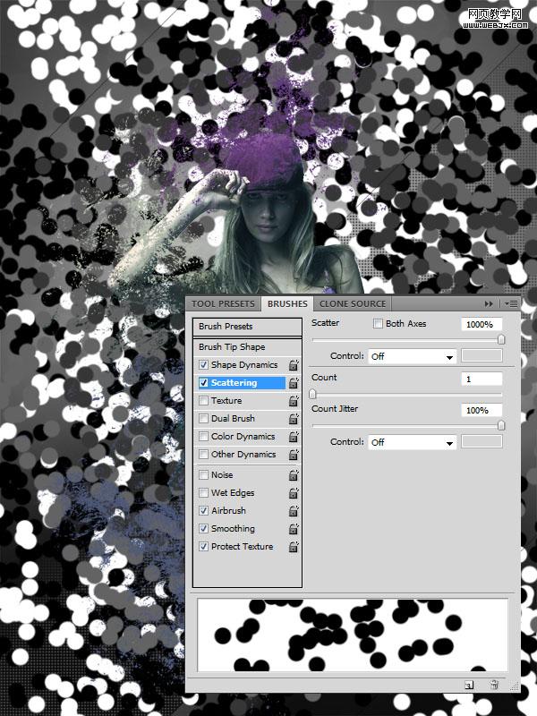This screenshot has height=716, width=537.
Task: Collapse panel with double-arrow icon
Action: point(489,303)
